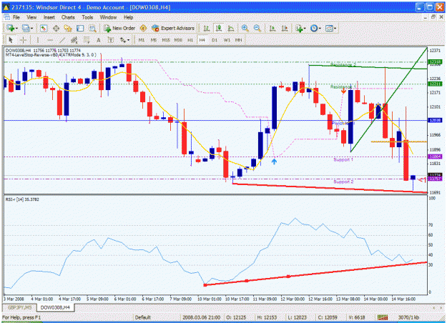Set timeframe to W1
447x323 pixels.
coord(227,40)
